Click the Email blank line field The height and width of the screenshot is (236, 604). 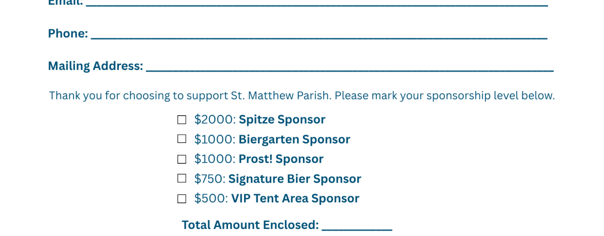tap(317, 3)
